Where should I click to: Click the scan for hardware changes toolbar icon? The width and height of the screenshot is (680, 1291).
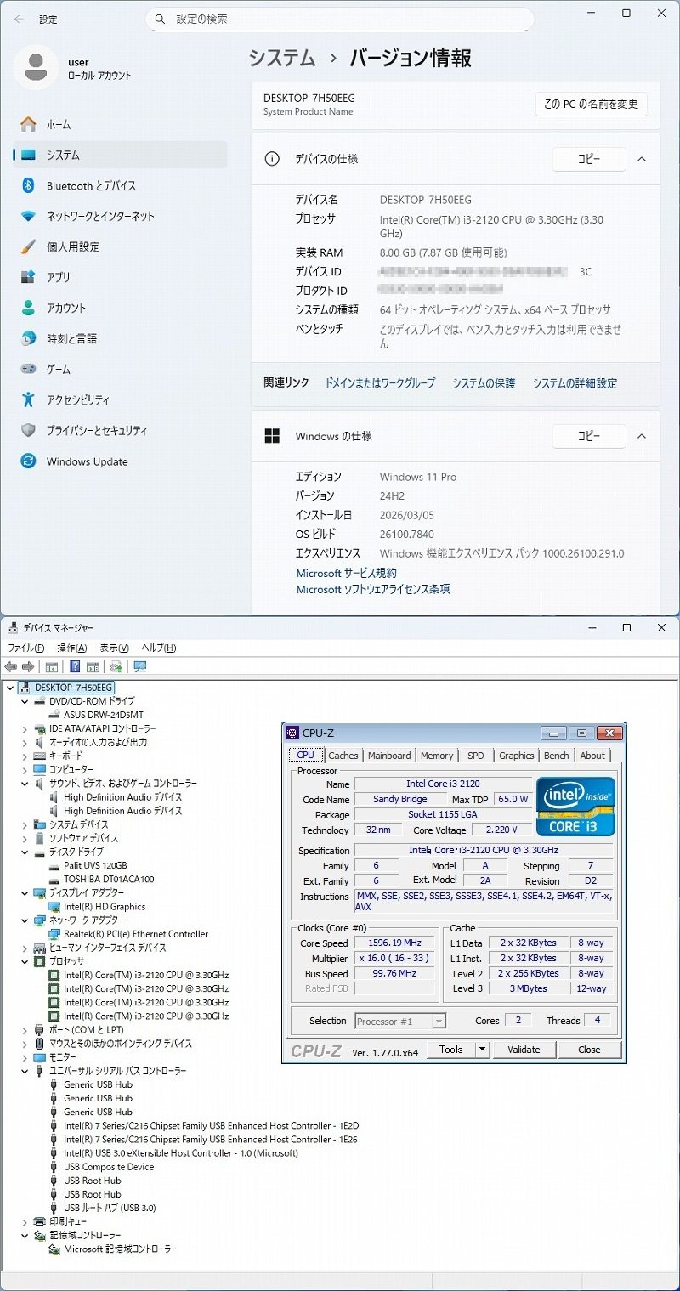pos(139,667)
